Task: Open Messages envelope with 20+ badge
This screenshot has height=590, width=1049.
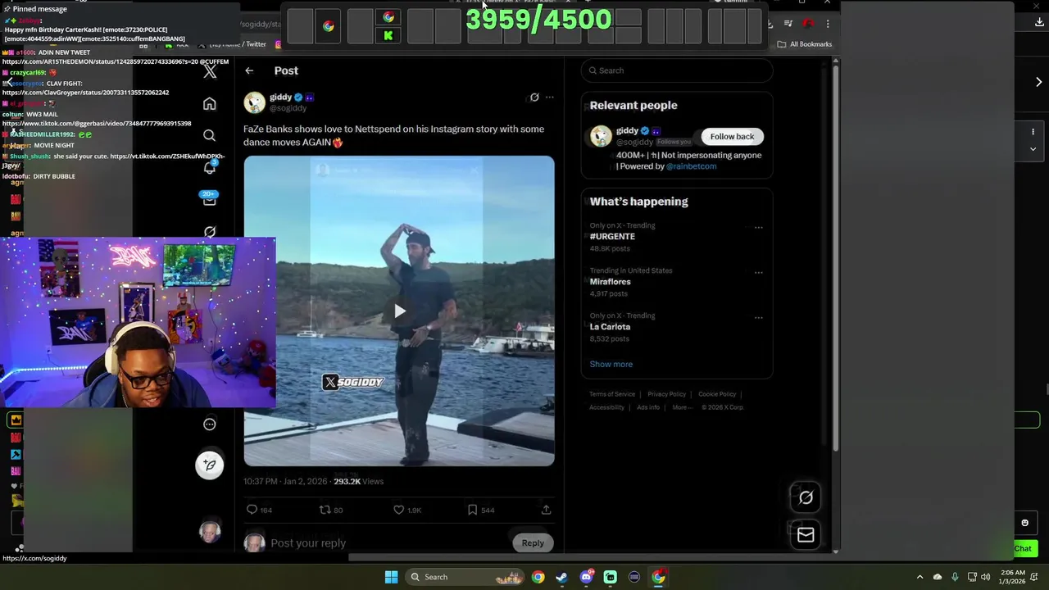Action: pyautogui.click(x=210, y=199)
